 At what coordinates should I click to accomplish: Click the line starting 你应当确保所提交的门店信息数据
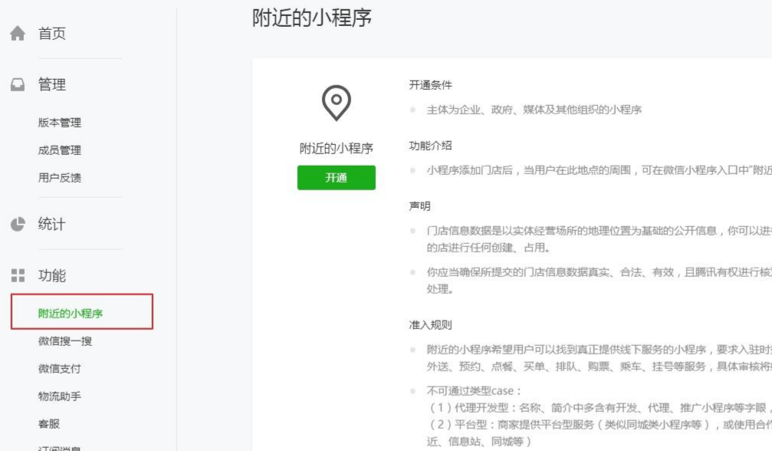(600, 272)
